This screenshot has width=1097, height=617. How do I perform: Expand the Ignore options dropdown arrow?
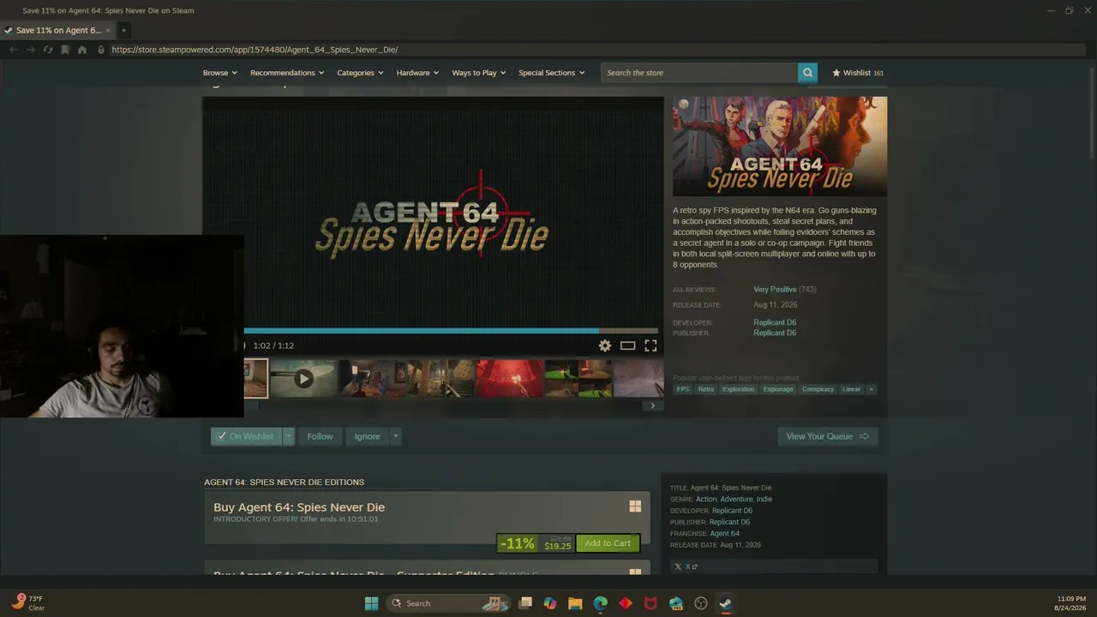point(395,436)
